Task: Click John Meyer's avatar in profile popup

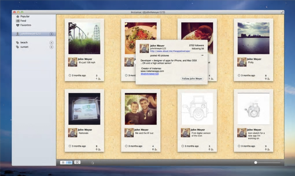Action: click(144, 48)
